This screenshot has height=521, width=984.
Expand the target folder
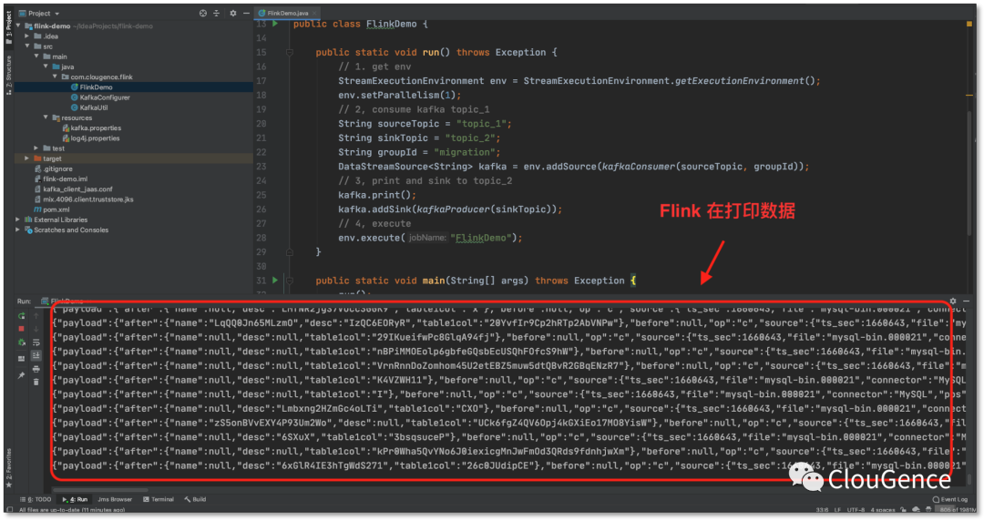click(x=27, y=158)
